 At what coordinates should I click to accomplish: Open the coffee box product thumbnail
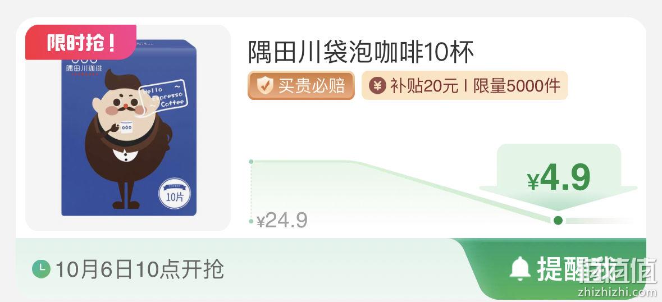[x=128, y=128]
